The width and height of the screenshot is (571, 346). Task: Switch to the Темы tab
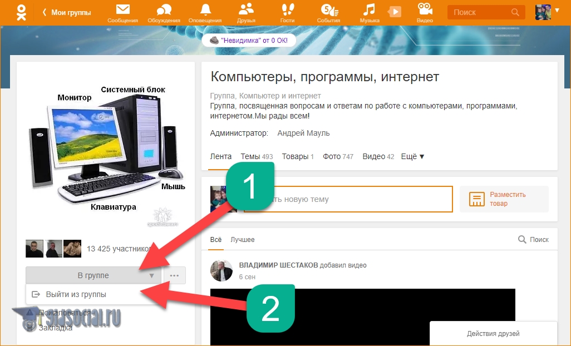[x=256, y=157]
